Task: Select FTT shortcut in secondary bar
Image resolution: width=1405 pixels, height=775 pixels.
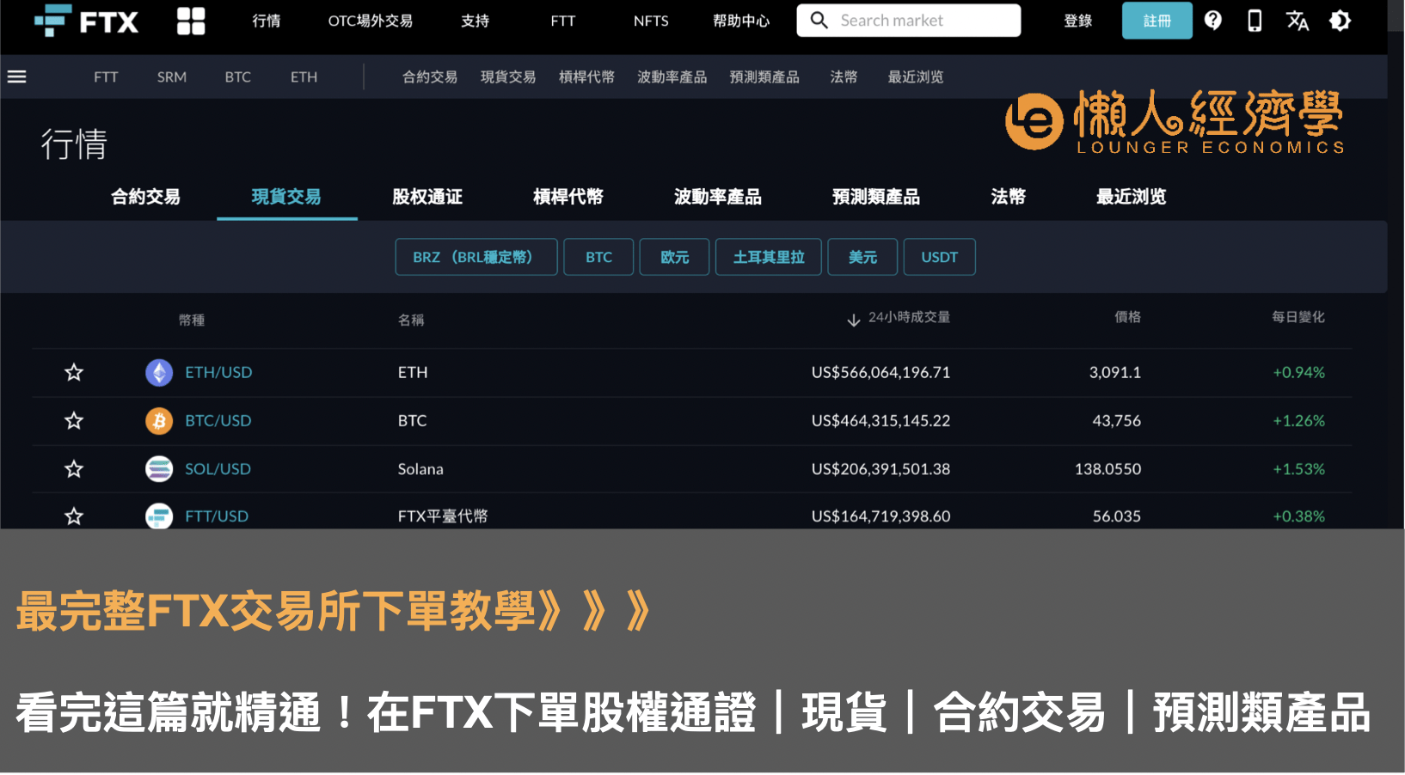Action: point(106,76)
